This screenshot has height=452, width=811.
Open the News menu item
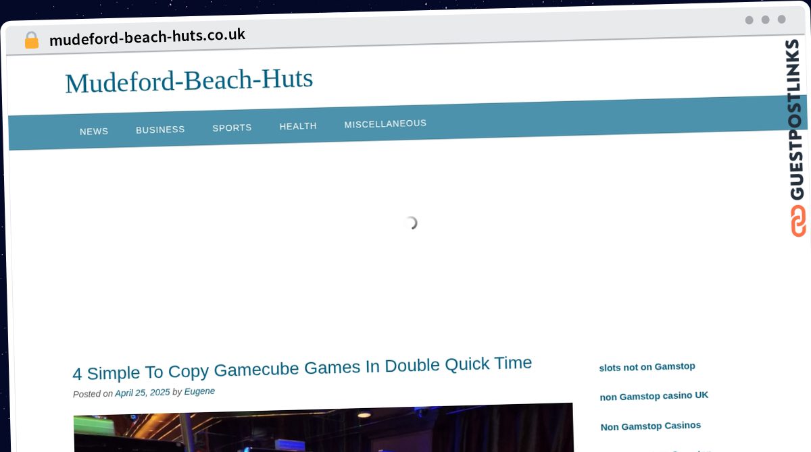point(94,131)
